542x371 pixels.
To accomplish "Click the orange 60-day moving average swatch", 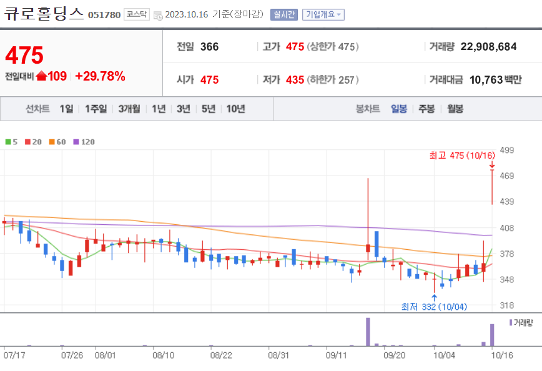I will click(52, 142).
